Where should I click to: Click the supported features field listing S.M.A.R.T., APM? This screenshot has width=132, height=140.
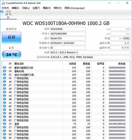90,57
